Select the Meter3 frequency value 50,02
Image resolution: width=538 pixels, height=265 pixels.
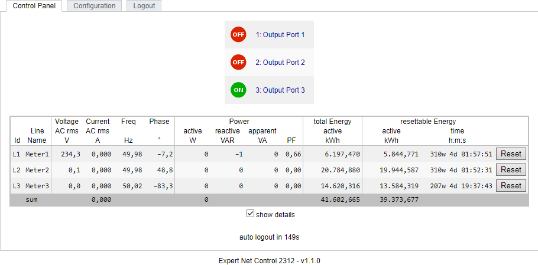pyautogui.click(x=132, y=186)
